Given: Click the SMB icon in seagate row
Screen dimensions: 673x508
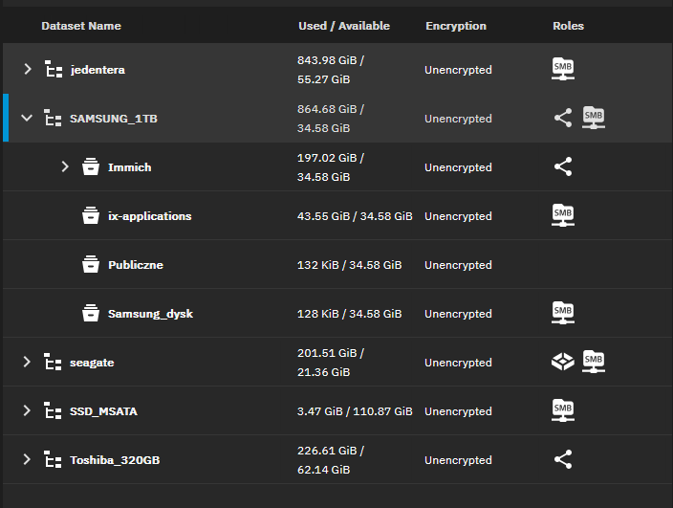Looking at the screenshot, I should point(594,363).
